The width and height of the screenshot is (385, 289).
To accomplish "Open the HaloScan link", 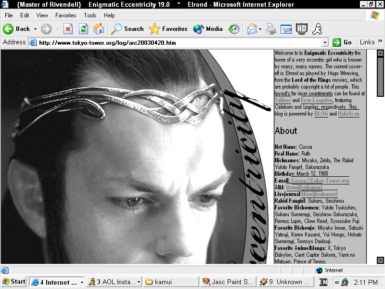I will pyautogui.click(x=348, y=114).
